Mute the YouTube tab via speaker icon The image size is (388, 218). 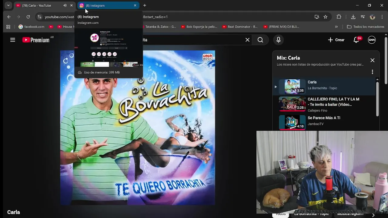coord(65,5)
